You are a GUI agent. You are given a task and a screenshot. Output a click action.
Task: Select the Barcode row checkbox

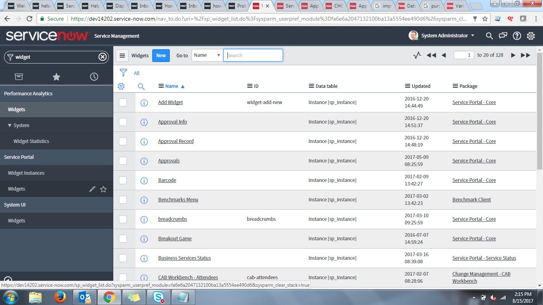123,180
